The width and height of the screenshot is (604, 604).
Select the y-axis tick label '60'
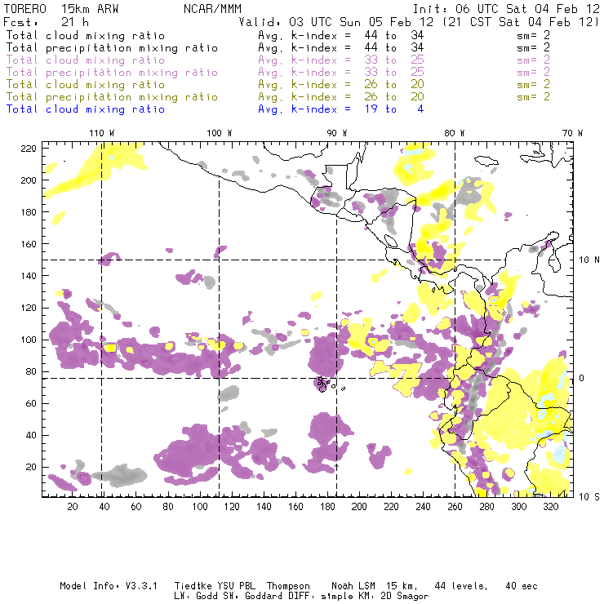click(x=31, y=403)
